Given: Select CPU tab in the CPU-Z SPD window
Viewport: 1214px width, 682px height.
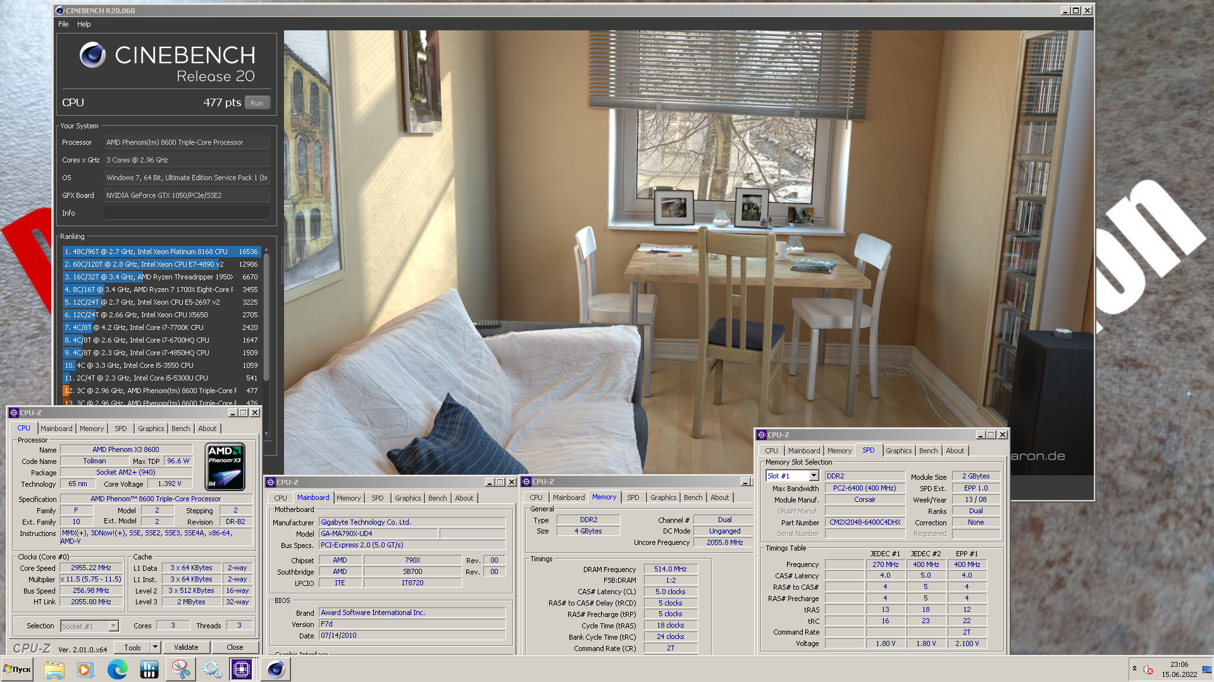Looking at the screenshot, I should point(772,451).
